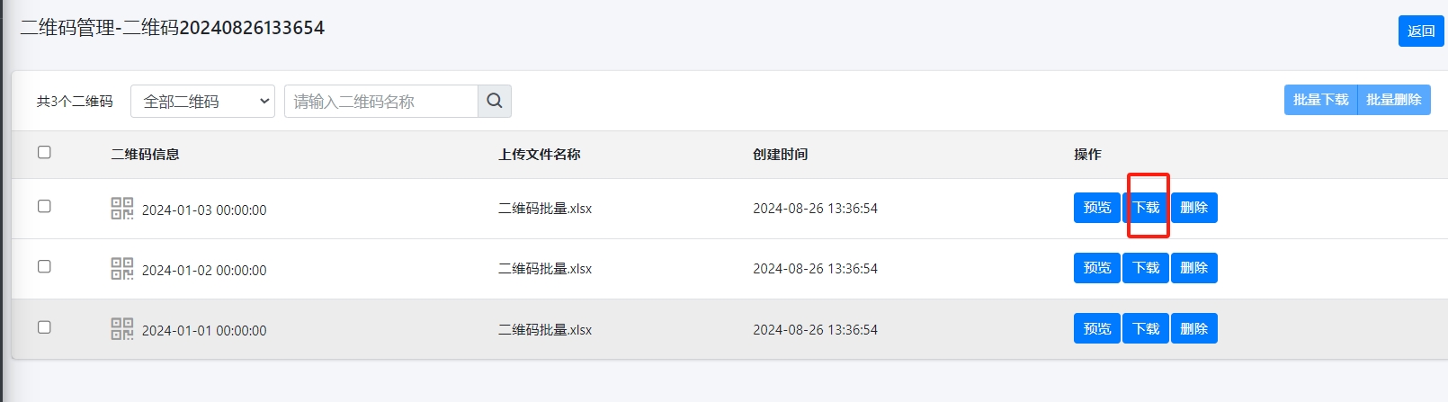Download the 2024-01-03 QR code
Viewport: 1448px width, 402px height.
(1146, 208)
